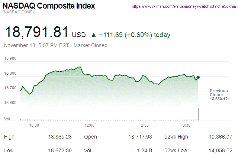Image resolution: width=238 pixels, height=156 pixels.
Task: Click the 18,900 y-axis label
Action: [x=10, y=59]
